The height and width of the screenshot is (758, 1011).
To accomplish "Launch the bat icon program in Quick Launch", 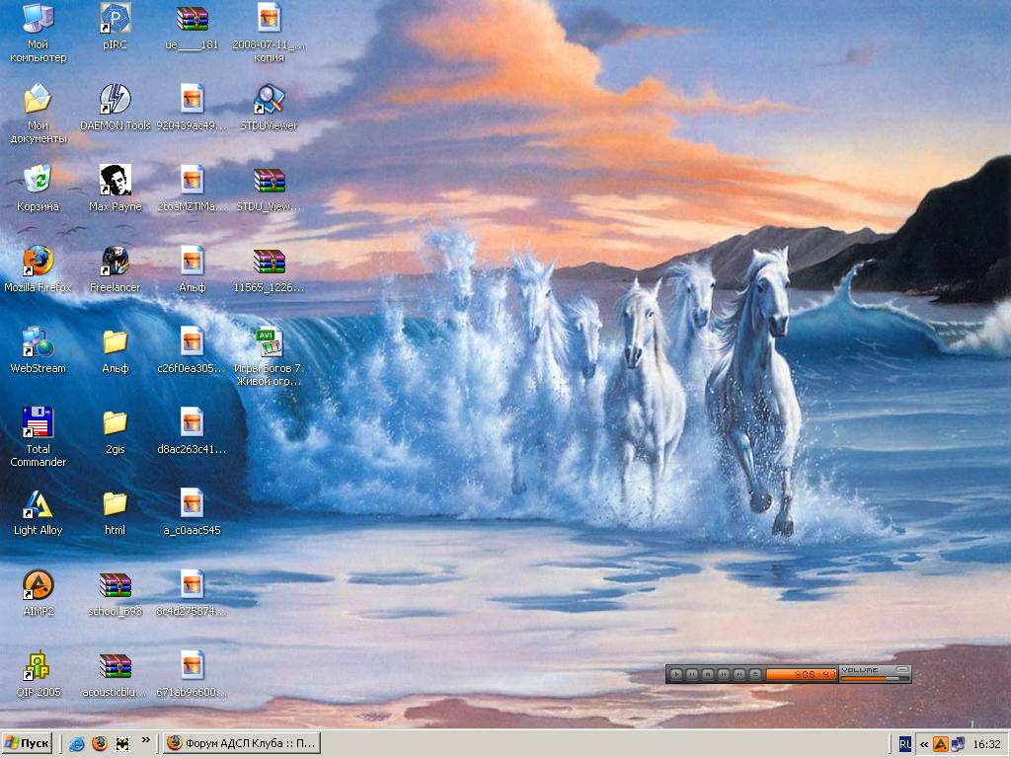I will pos(121,744).
